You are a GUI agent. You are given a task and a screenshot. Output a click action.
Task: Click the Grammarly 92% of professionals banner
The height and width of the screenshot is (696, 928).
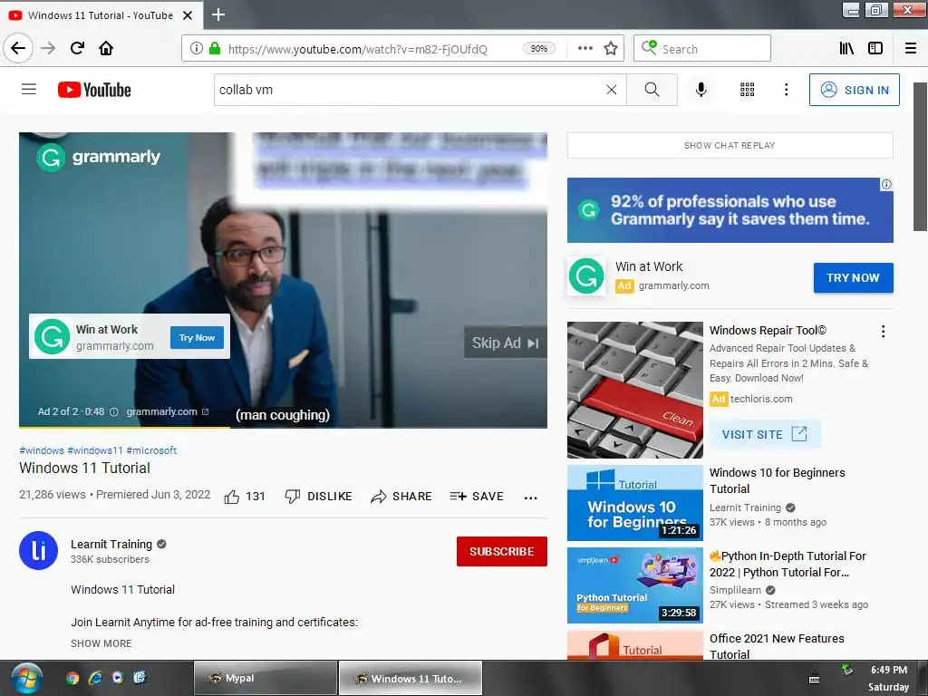(x=730, y=210)
